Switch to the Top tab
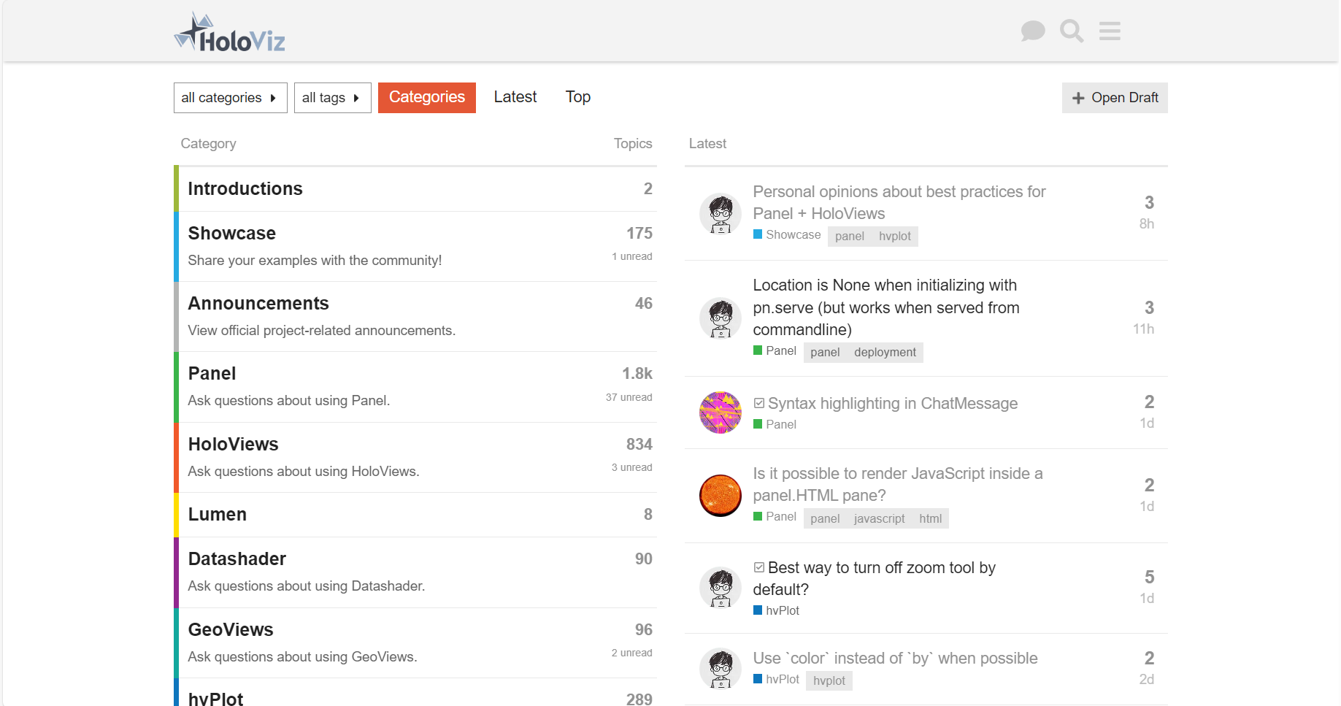The image size is (1341, 706). coord(577,97)
